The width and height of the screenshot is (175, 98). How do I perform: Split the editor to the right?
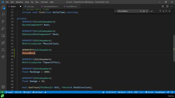pyautogui.click(x=167, y=7)
